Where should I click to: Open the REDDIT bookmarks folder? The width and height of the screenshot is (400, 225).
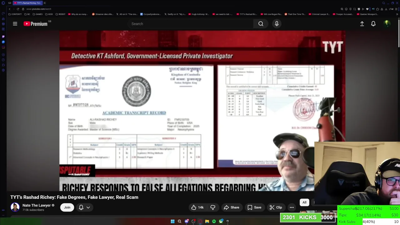click(x=60, y=14)
